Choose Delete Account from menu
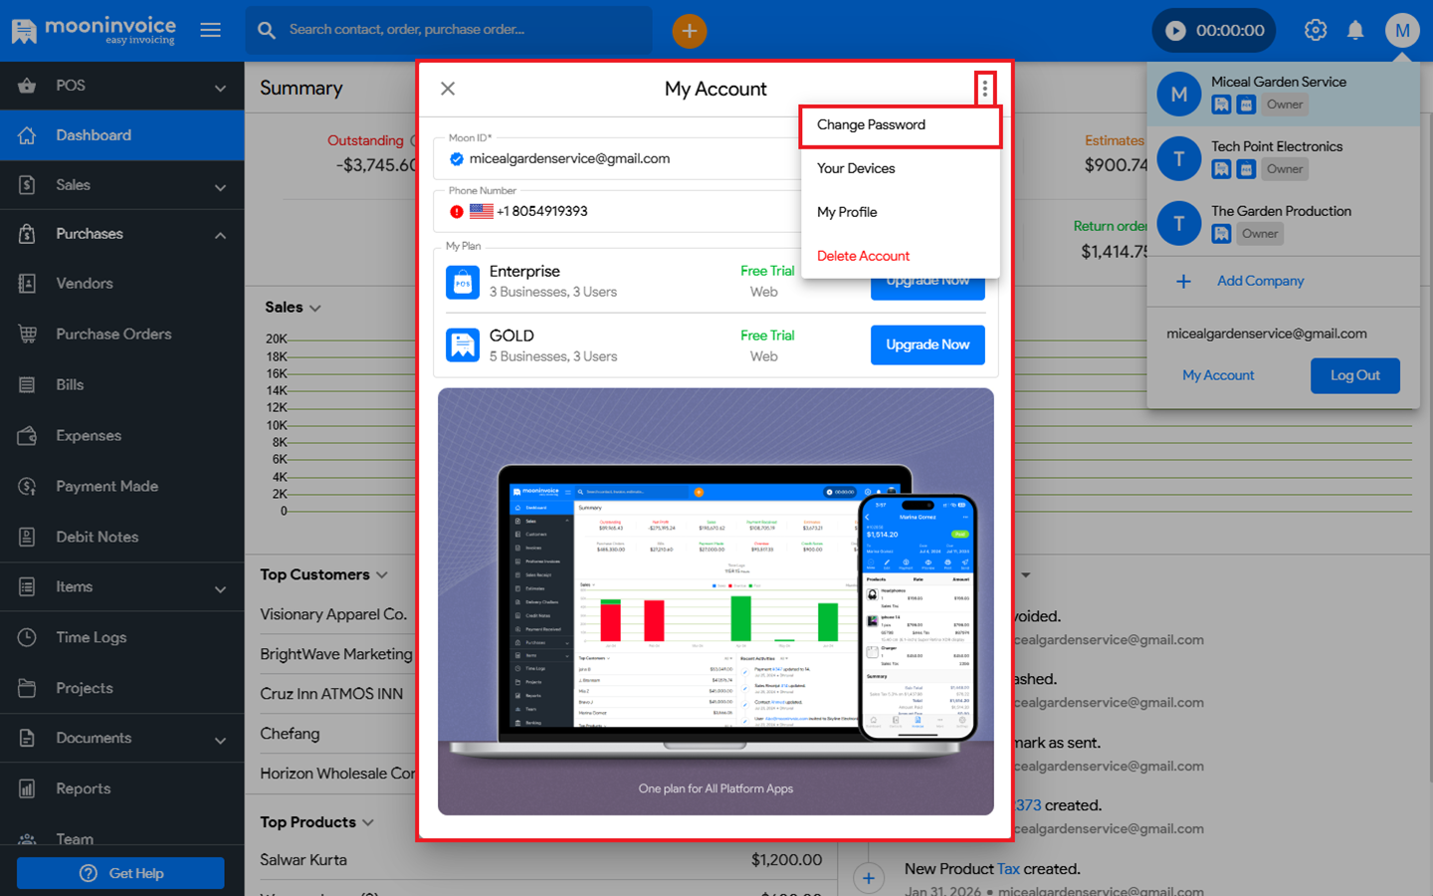Screen dimensions: 1433x896 coord(863,256)
